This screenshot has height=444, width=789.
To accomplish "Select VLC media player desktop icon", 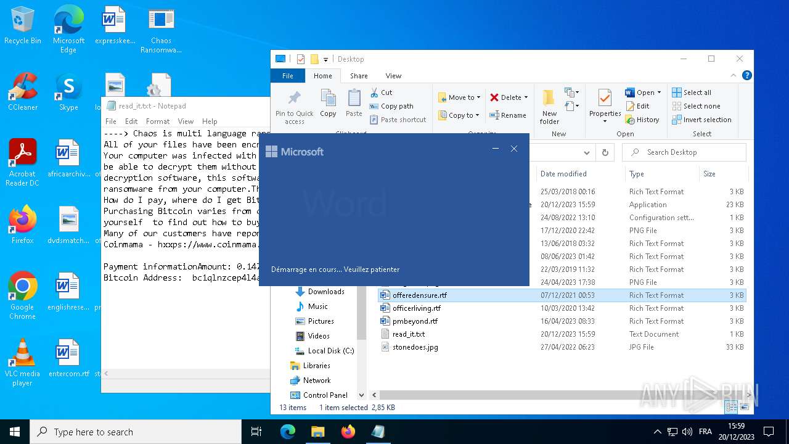I will pyautogui.click(x=23, y=363).
